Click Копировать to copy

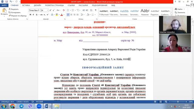(x=15, y=12)
